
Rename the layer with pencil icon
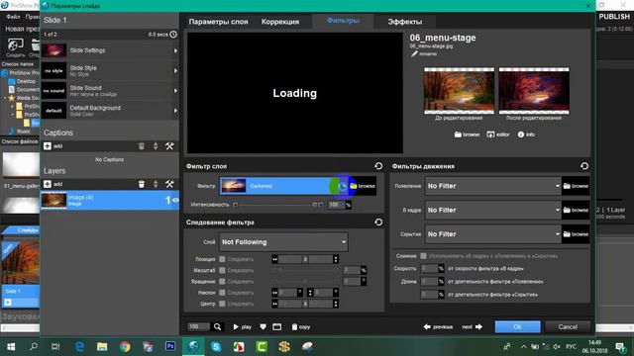point(424,53)
